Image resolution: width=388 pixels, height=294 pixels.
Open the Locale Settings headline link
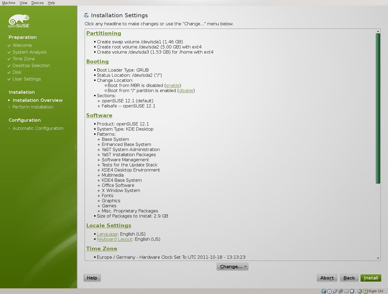(x=109, y=225)
